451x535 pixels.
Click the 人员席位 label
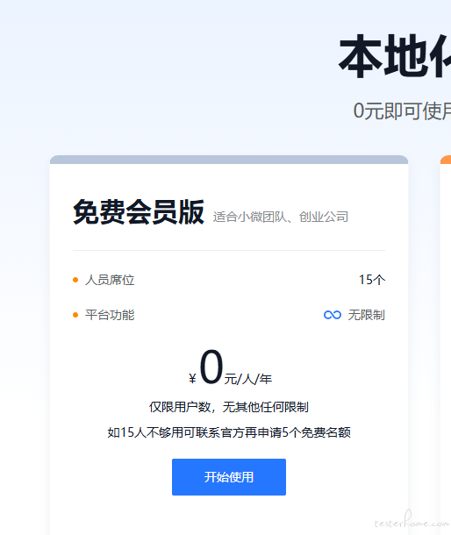pos(110,280)
